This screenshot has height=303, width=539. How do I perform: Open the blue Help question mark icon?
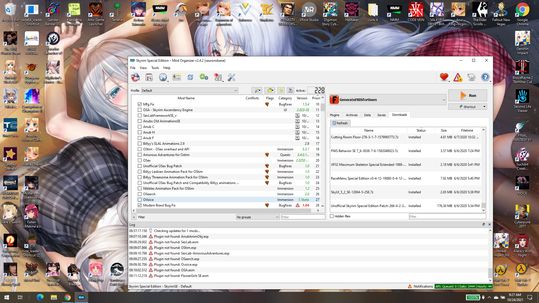[485, 77]
